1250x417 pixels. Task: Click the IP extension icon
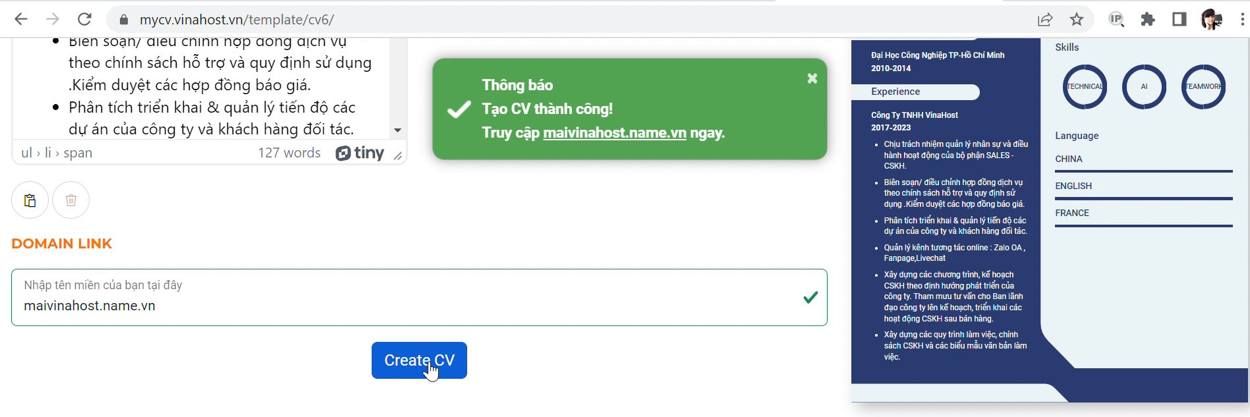1116,19
